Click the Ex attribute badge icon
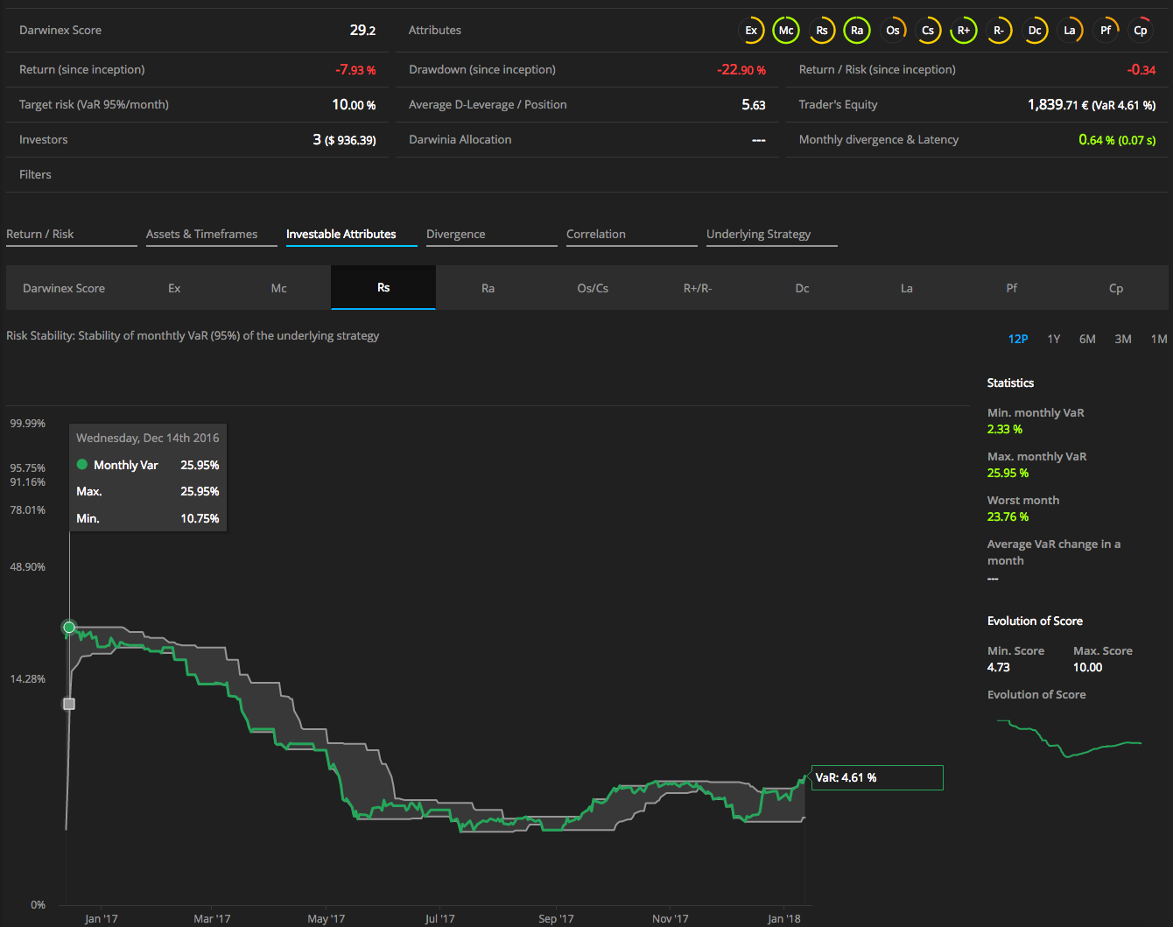Image resolution: width=1173 pixels, height=927 pixels. tap(751, 30)
